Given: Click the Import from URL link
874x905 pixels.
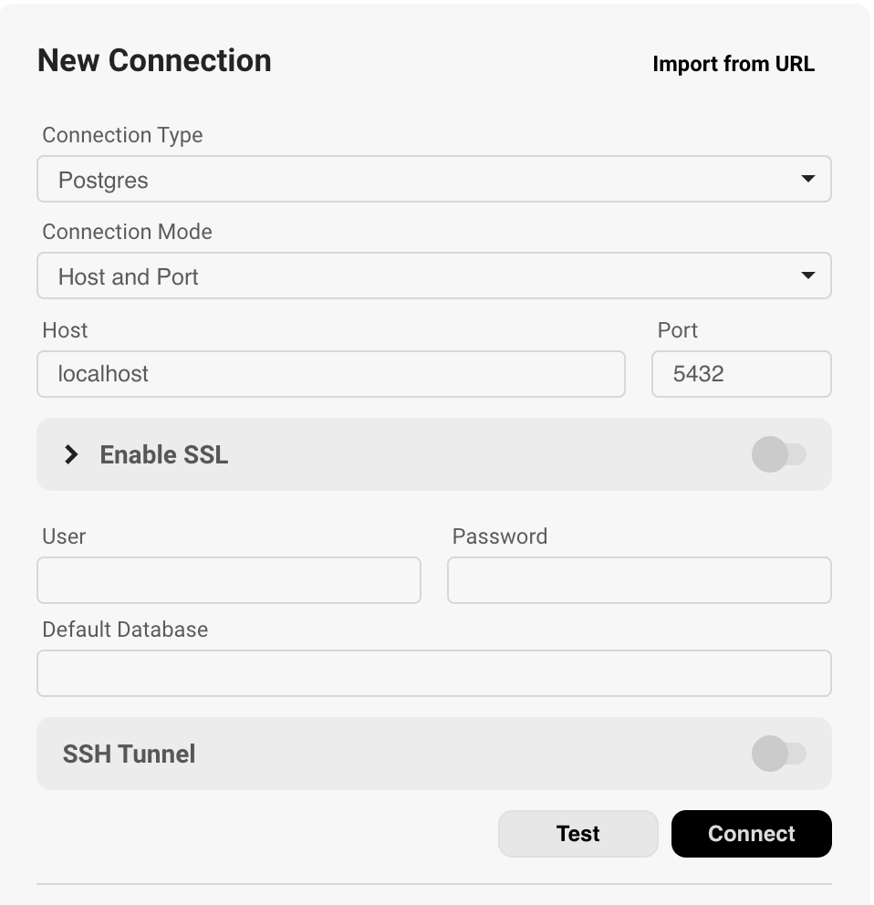Looking at the screenshot, I should click(x=734, y=64).
